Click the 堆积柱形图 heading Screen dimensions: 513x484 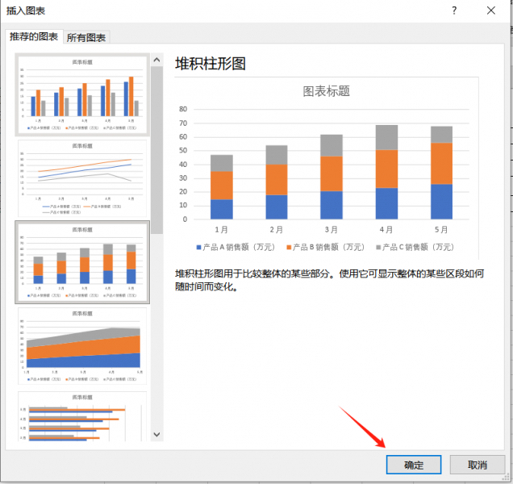tap(211, 64)
